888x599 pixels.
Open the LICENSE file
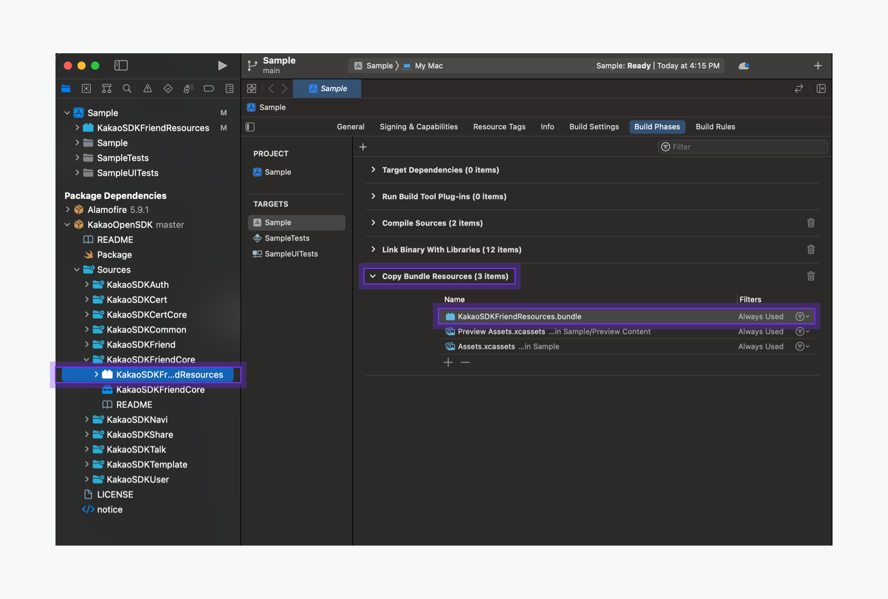[x=108, y=494]
